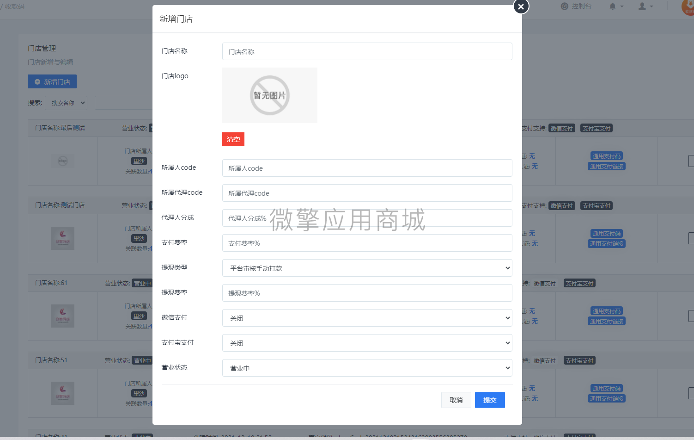The height and width of the screenshot is (440, 694).
Task: Click 通用支付码 for 测试门店 store
Action: (x=607, y=233)
